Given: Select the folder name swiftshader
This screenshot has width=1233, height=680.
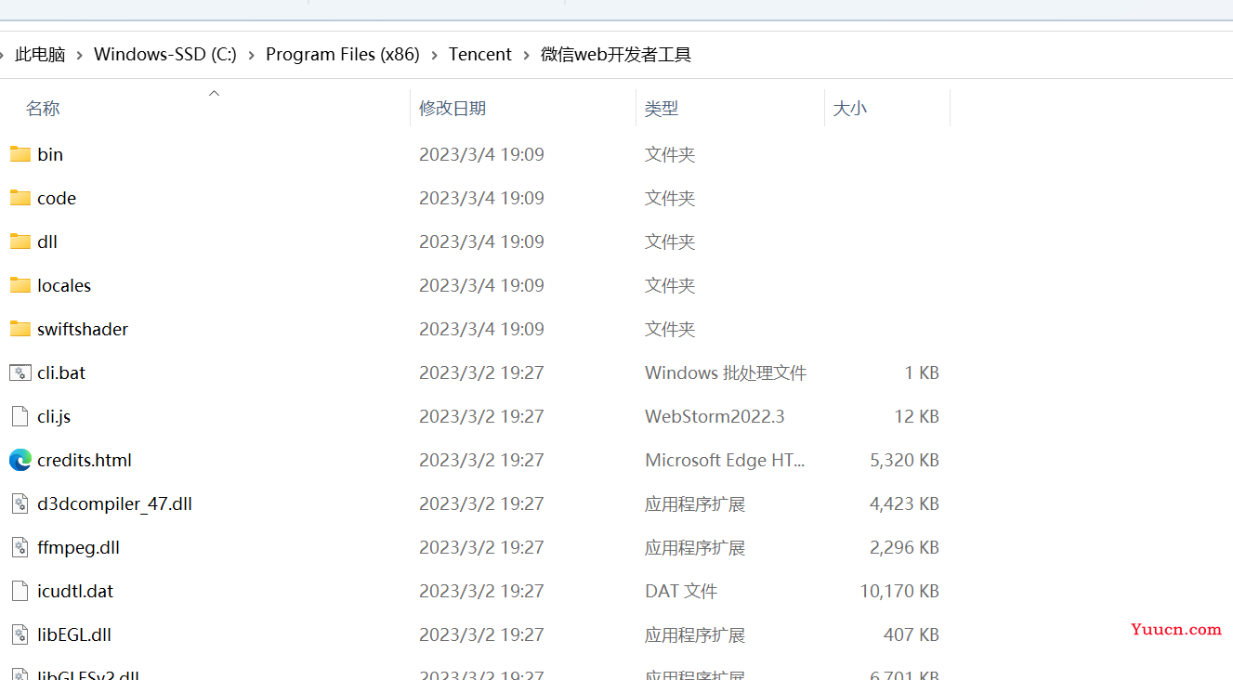Looking at the screenshot, I should 83,329.
